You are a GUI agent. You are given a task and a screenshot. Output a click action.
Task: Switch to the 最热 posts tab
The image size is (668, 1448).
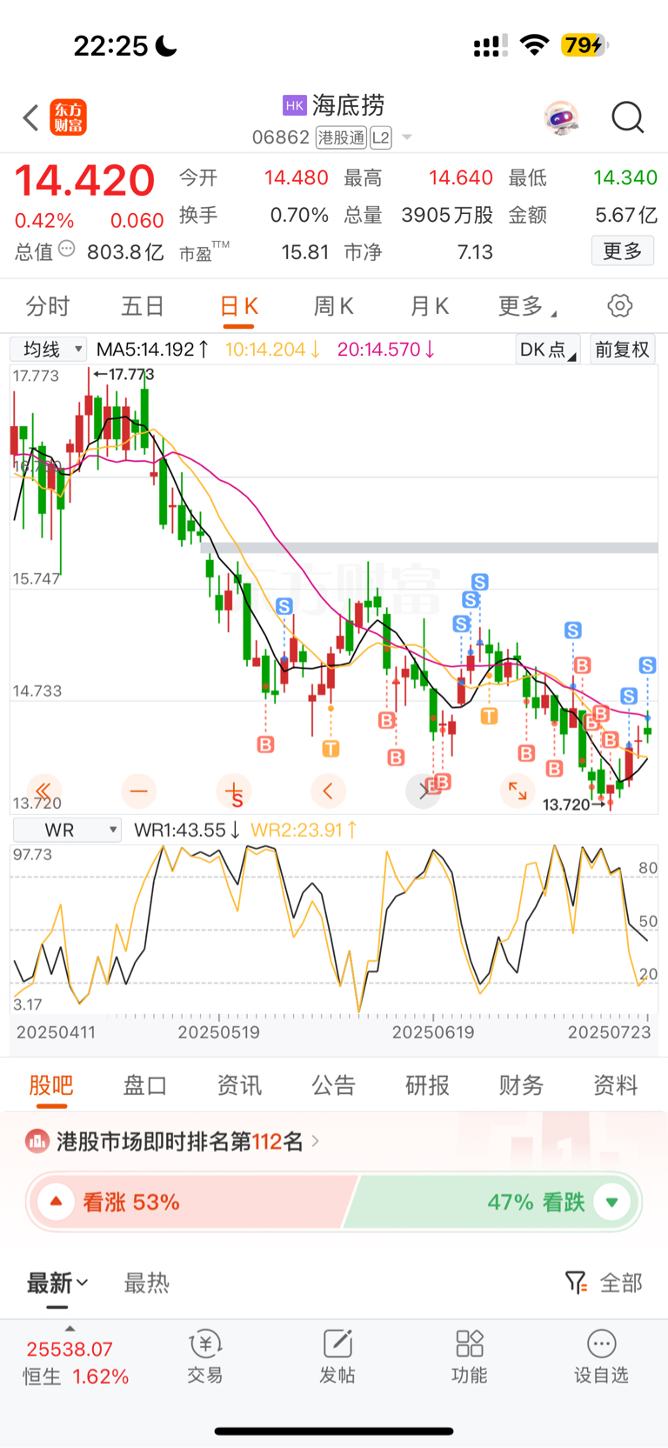click(x=146, y=1283)
